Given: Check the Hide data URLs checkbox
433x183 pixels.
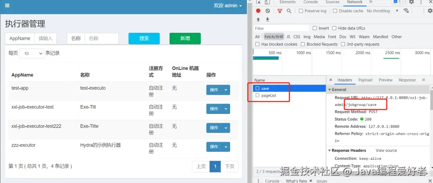Looking at the screenshot, I should [334, 28].
